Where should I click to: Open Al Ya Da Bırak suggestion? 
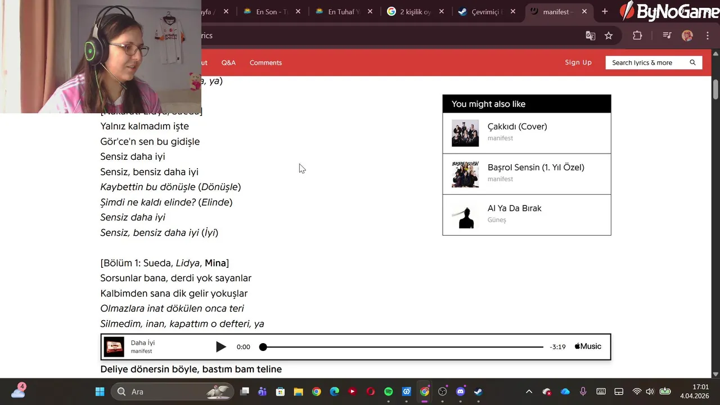coord(526,215)
